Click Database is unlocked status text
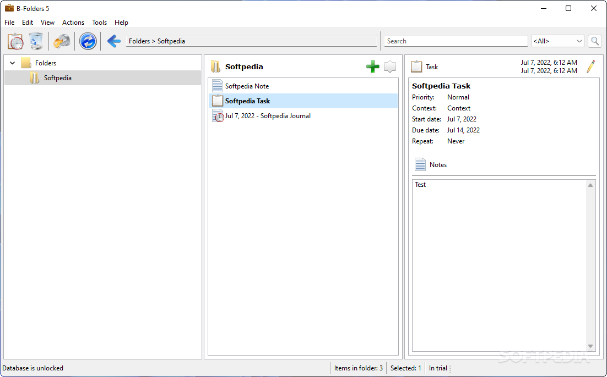This screenshot has height=377, width=607. [33, 368]
